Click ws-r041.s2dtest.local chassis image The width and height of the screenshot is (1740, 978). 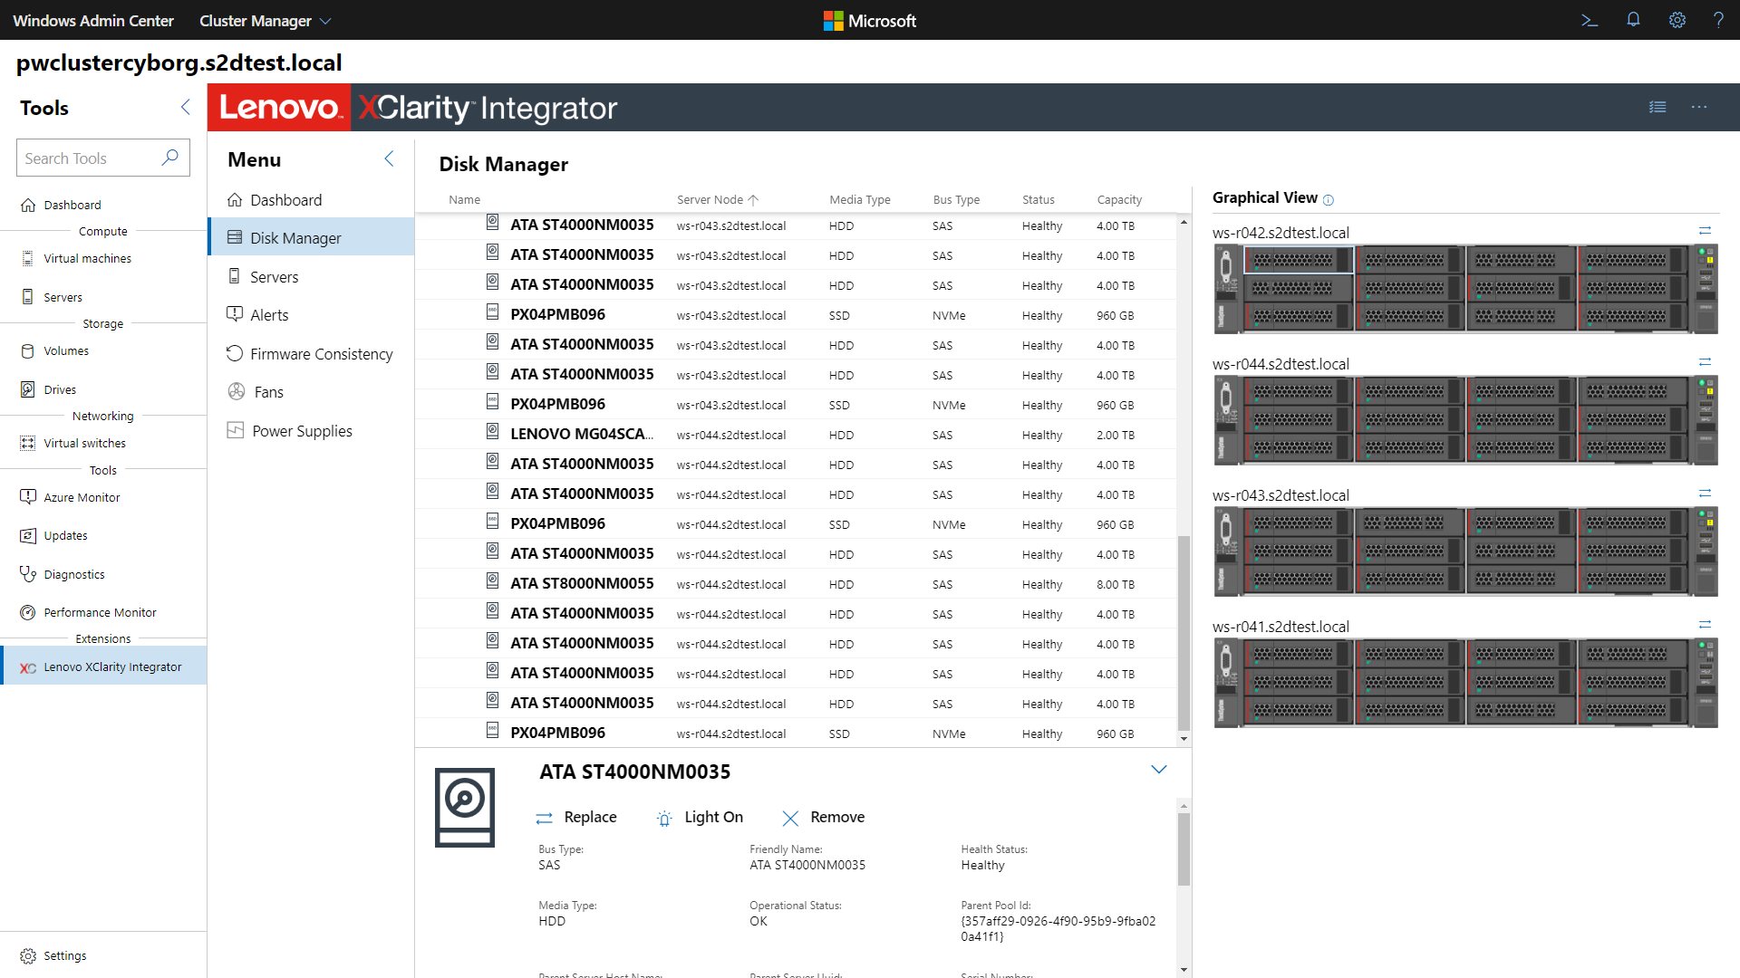click(x=1465, y=683)
